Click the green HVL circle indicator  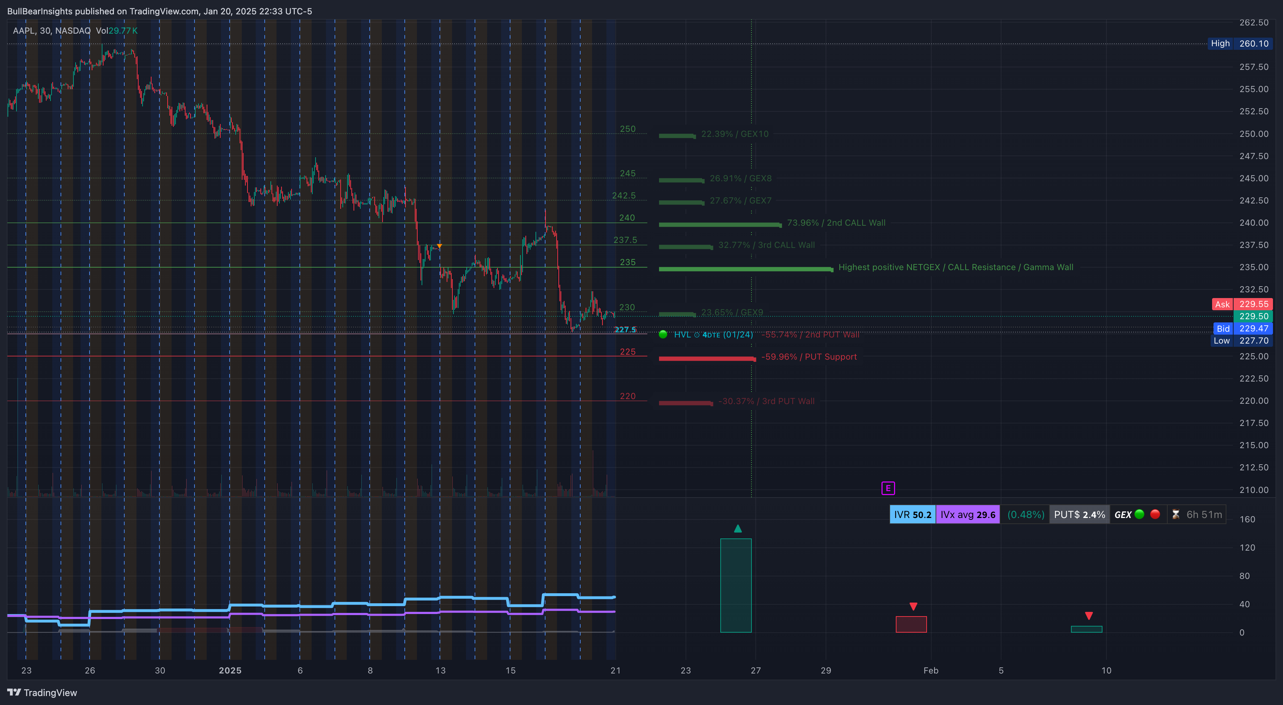[663, 334]
